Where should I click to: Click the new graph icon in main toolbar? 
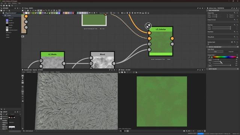[x=1, y=6]
